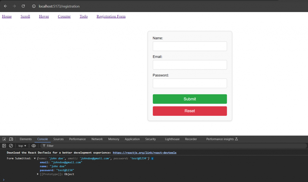Open the react-devtools link in the console
The width and height of the screenshot is (308, 182).
click(144, 153)
